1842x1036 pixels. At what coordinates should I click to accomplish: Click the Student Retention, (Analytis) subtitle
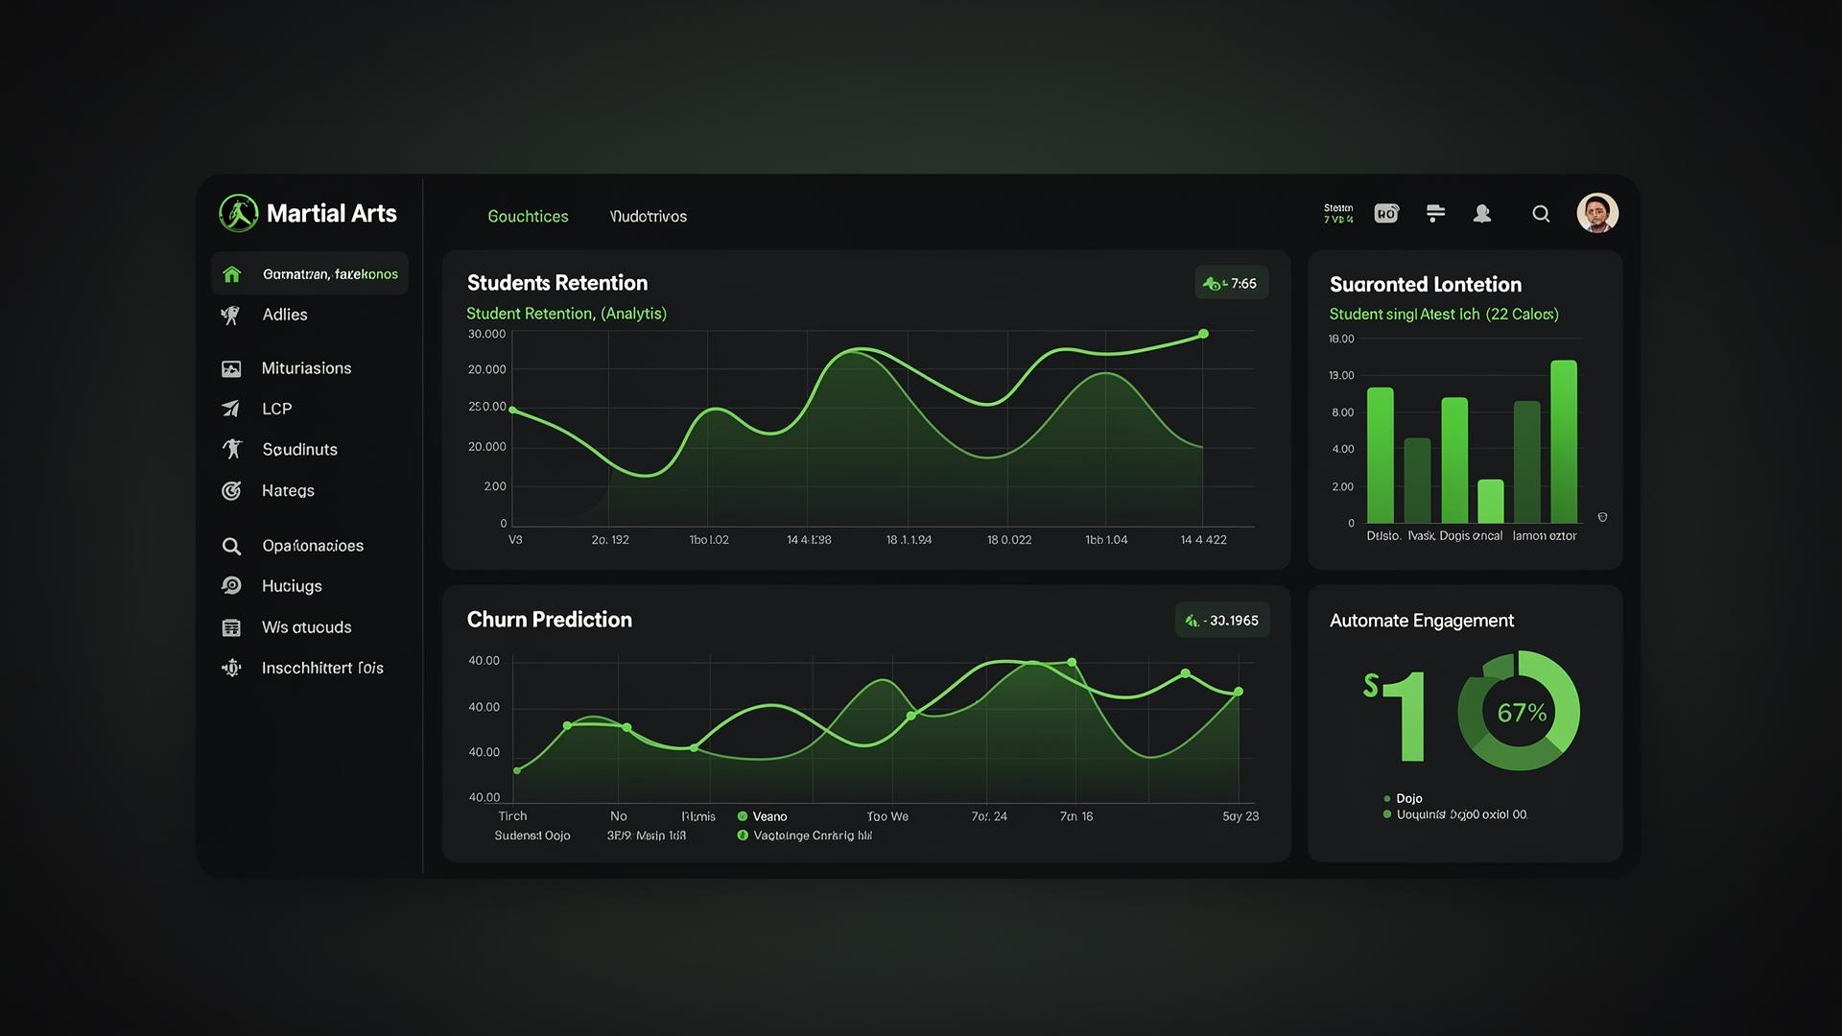[x=566, y=315]
